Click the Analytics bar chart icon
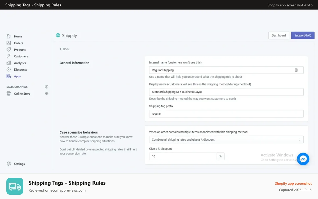 click(9, 63)
